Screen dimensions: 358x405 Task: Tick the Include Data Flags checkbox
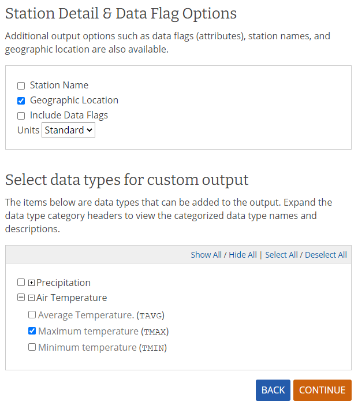(21, 116)
